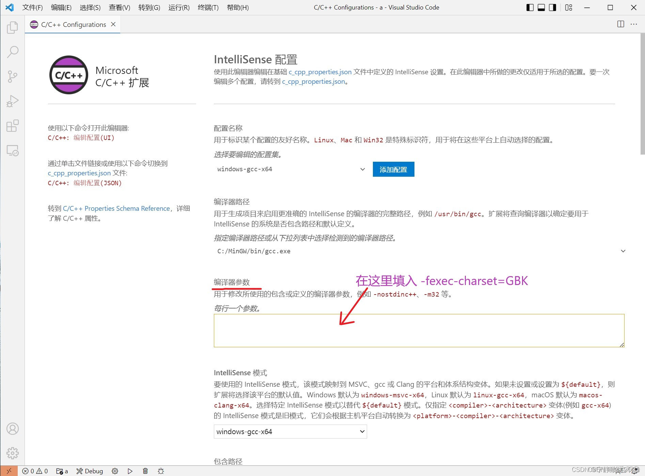Viewport: 645px width, 476px height.
Task: Click into the 编译器参数 text area
Action: click(x=419, y=331)
